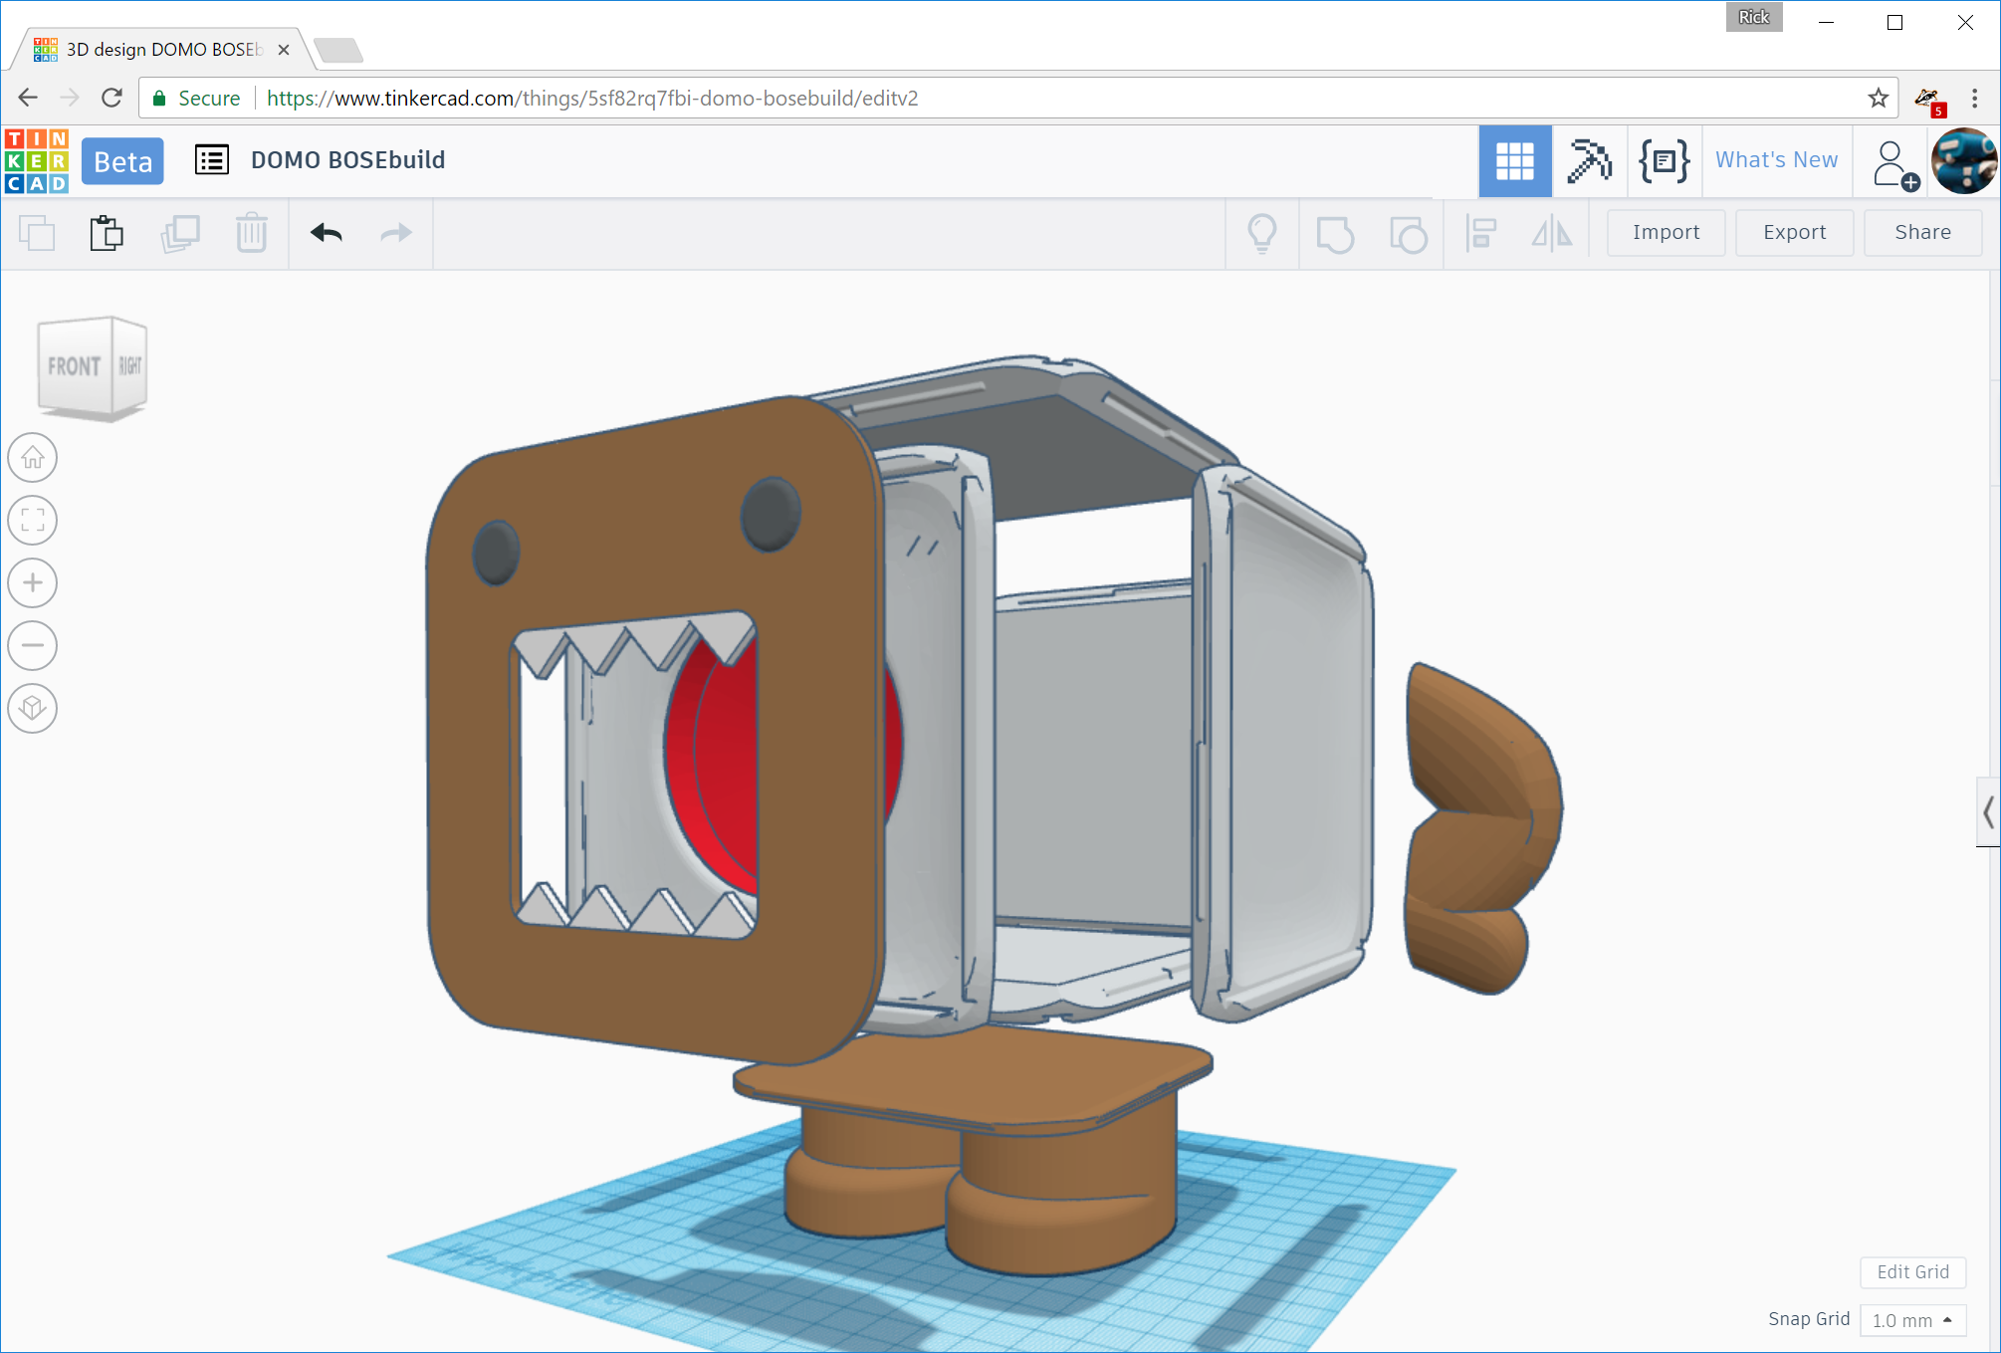
Task: Group the selected shapes
Action: click(x=1335, y=233)
